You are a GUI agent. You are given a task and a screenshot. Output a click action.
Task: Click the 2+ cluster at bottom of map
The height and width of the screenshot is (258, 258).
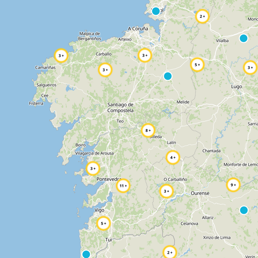pos(170,252)
